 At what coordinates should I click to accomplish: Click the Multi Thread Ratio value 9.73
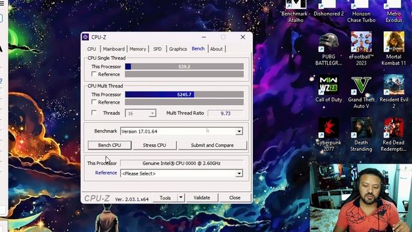pyautogui.click(x=225, y=113)
